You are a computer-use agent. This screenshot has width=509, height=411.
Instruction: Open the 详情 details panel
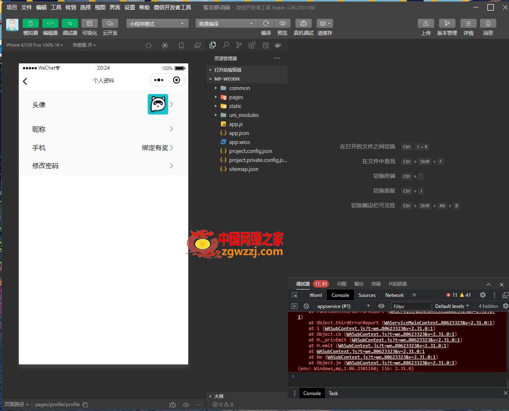tap(468, 24)
